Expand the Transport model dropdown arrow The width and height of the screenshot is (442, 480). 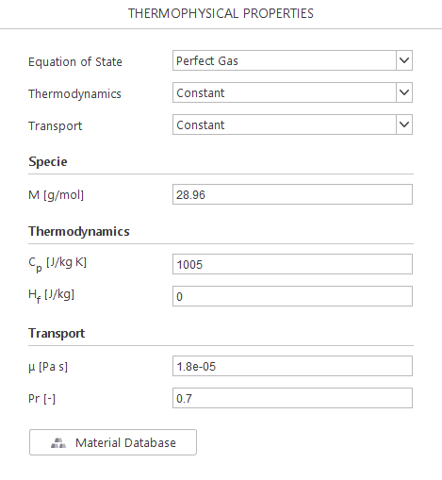pos(404,124)
